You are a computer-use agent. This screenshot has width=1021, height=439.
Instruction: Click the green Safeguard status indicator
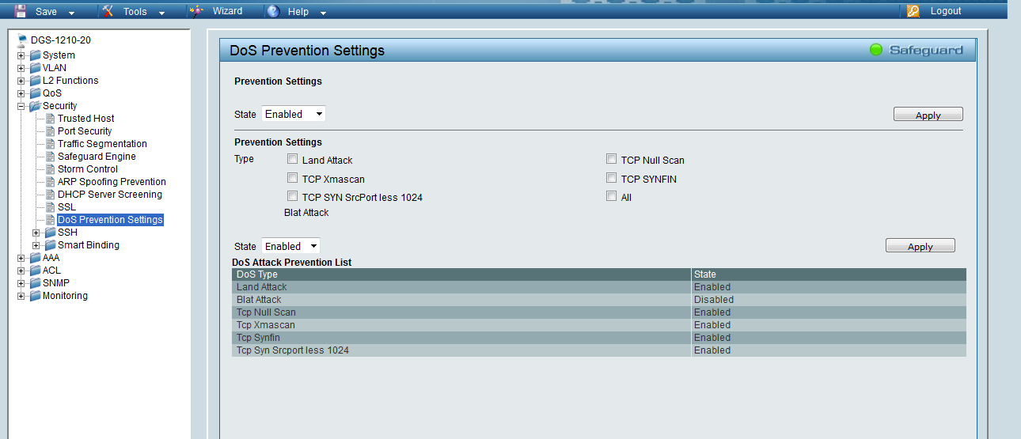(x=875, y=50)
